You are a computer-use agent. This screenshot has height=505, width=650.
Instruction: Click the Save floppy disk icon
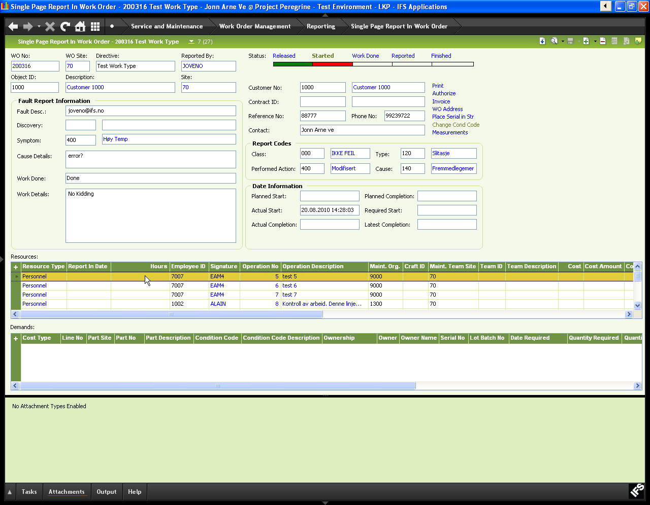coord(570,41)
